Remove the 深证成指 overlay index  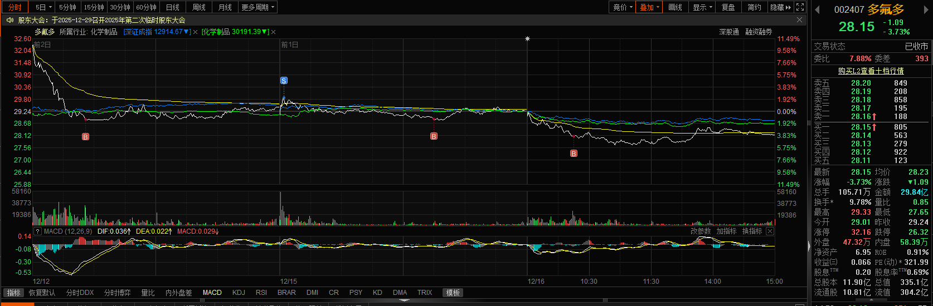click(x=195, y=32)
